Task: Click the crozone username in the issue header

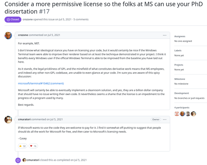Action: (x=28, y=19)
